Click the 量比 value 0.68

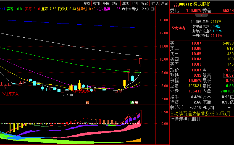(230, 86)
